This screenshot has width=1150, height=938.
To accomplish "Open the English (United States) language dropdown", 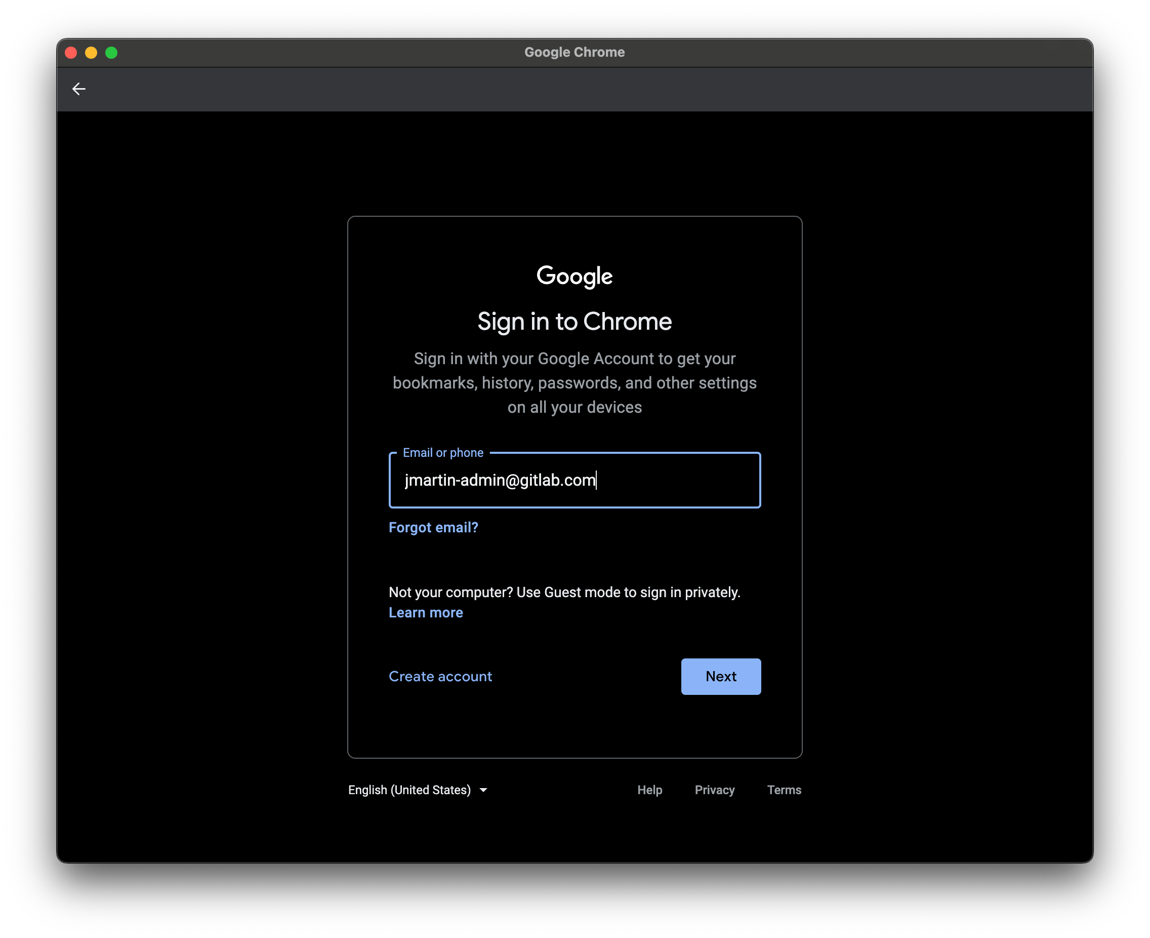I will (x=418, y=790).
